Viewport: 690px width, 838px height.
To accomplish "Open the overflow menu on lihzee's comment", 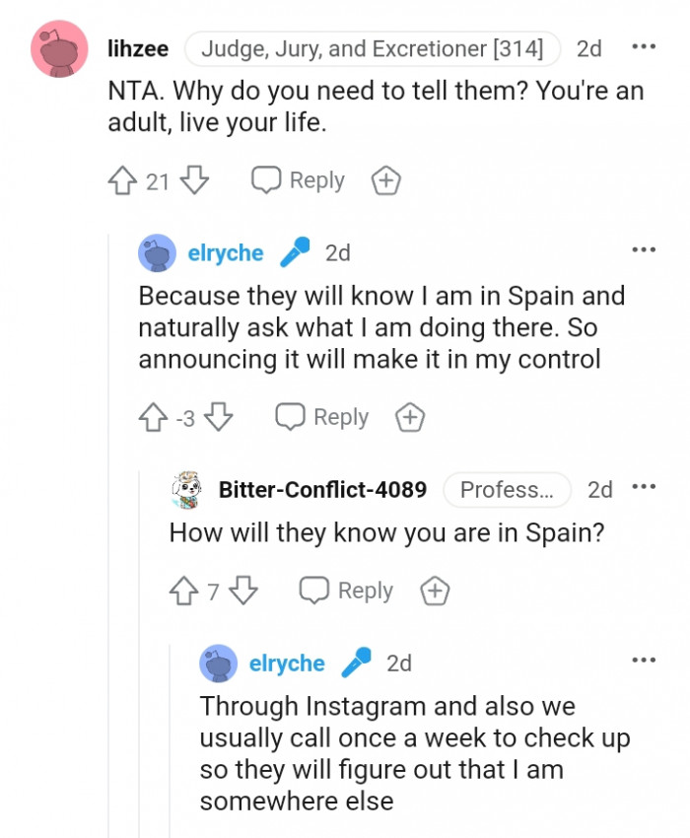I will tap(644, 46).
